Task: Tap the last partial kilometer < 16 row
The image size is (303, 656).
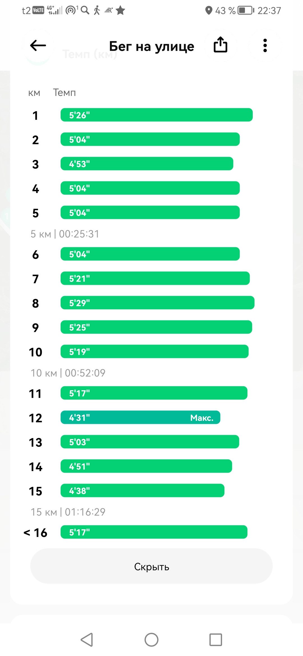Action: click(x=135, y=532)
